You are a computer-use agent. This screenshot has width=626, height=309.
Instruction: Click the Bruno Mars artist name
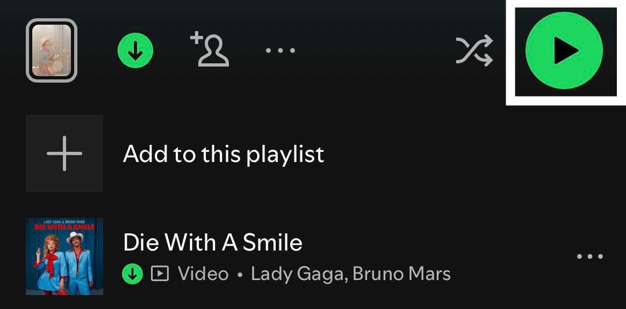point(401,274)
